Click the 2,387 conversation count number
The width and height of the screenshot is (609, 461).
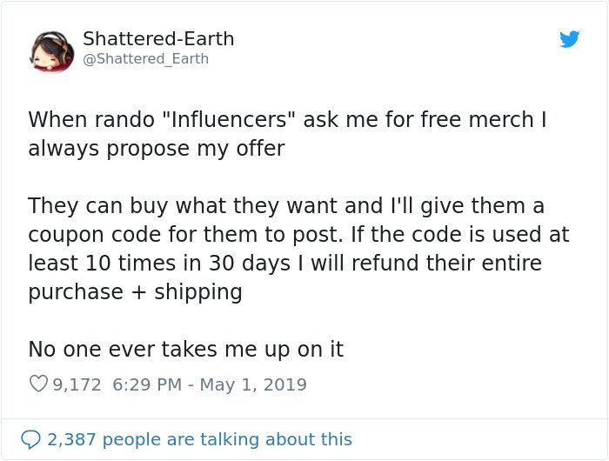point(71,439)
